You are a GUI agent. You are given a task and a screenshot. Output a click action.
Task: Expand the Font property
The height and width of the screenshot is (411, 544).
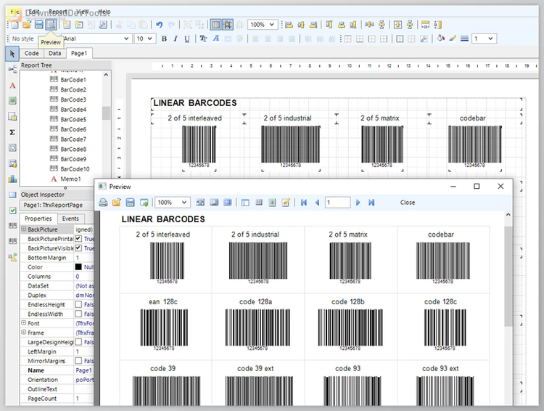[24, 322]
